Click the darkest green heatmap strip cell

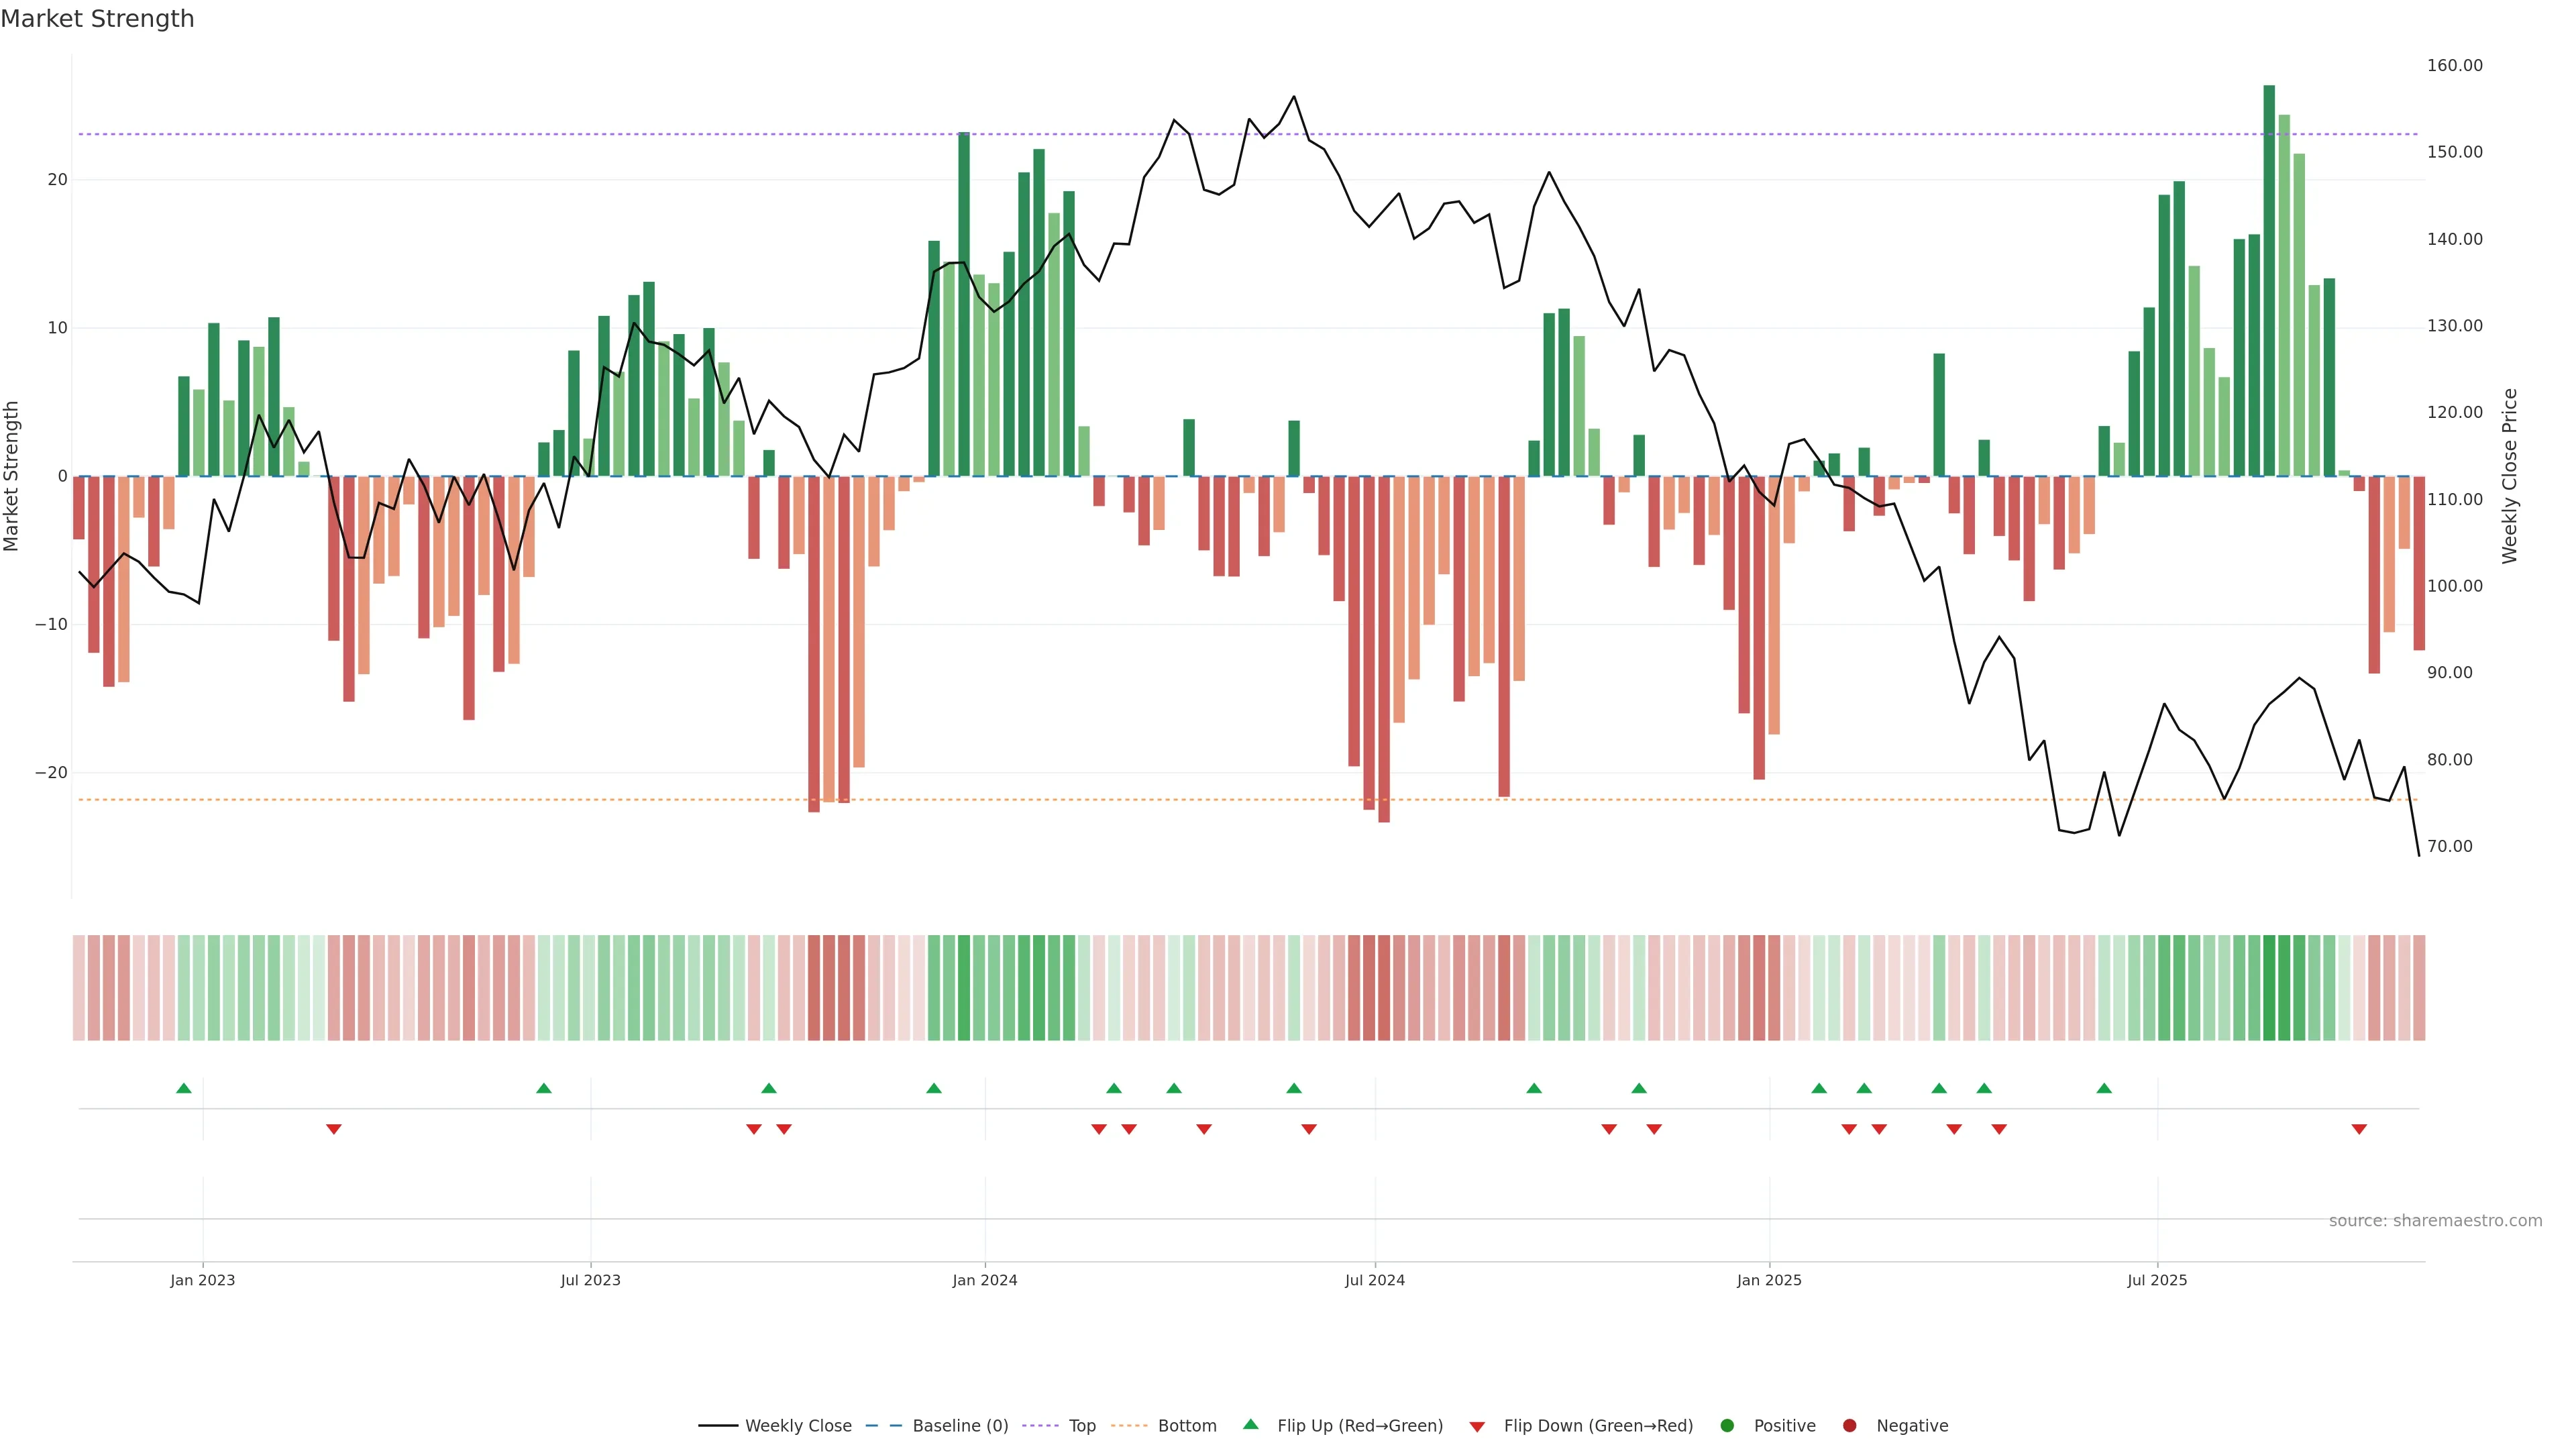pyautogui.click(x=2269, y=988)
